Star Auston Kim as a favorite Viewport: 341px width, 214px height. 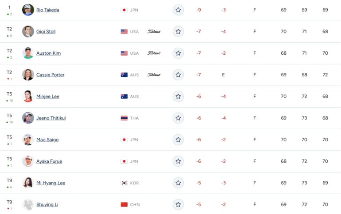[x=178, y=53]
